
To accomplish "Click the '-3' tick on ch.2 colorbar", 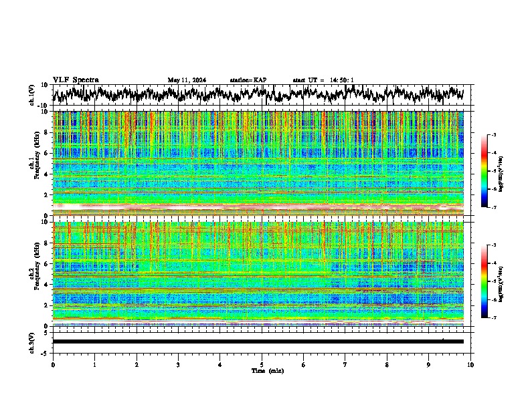I will pyautogui.click(x=493, y=245).
